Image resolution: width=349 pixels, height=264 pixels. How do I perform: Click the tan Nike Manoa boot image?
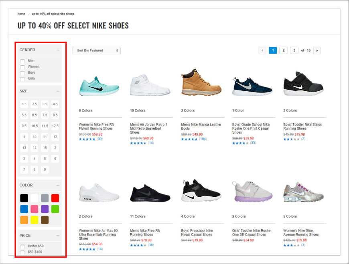[201, 82]
